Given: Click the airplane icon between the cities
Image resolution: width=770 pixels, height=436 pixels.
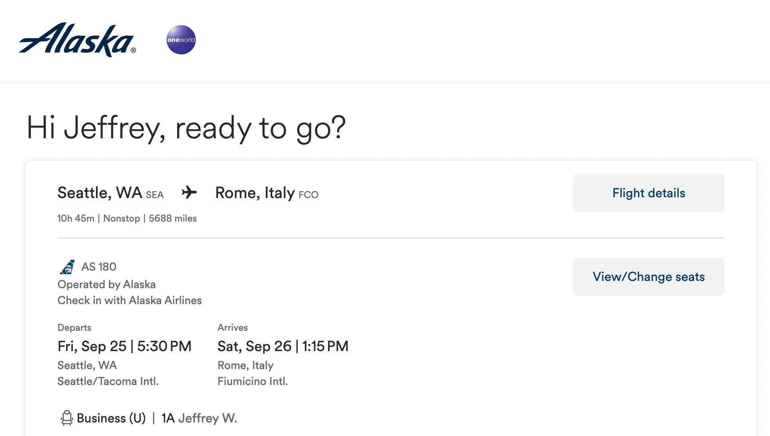Looking at the screenshot, I should (x=189, y=192).
